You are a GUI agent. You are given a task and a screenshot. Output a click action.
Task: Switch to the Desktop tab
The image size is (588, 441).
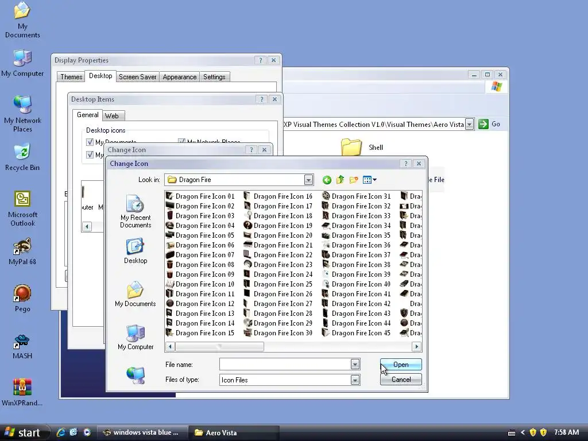tap(100, 76)
